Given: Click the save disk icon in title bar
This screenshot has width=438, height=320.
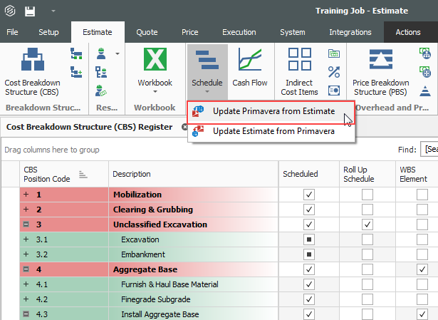Looking at the screenshot, I should 30,11.
